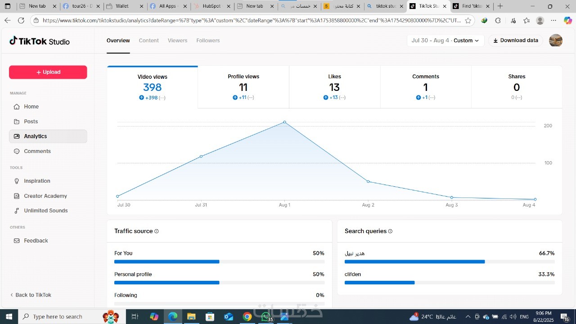The height and width of the screenshot is (324, 576).
Task: Switch to the Overview tab
Action: point(118,40)
